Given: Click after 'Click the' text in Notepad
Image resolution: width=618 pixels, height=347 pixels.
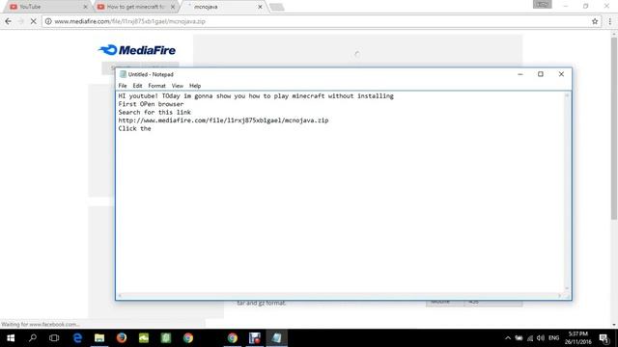Looking at the screenshot, I should (153, 128).
